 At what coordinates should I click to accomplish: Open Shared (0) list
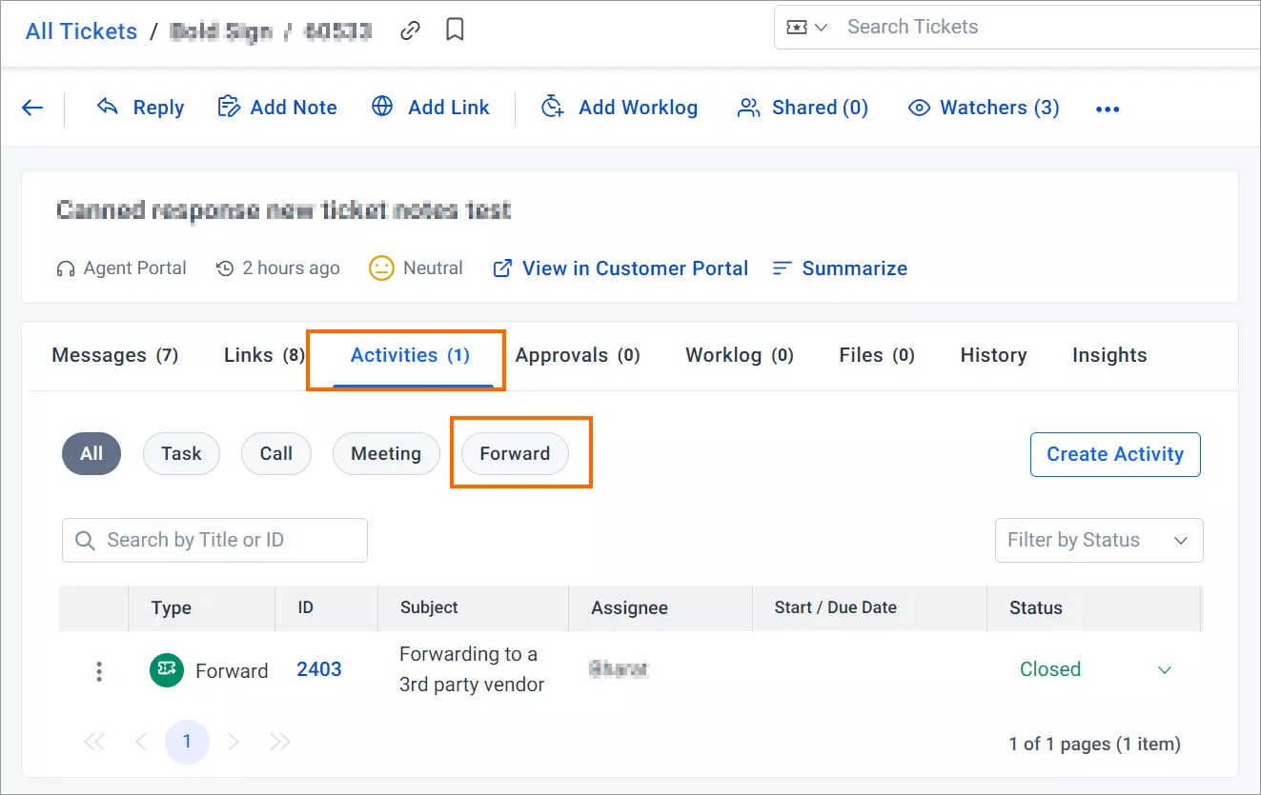click(x=803, y=108)
